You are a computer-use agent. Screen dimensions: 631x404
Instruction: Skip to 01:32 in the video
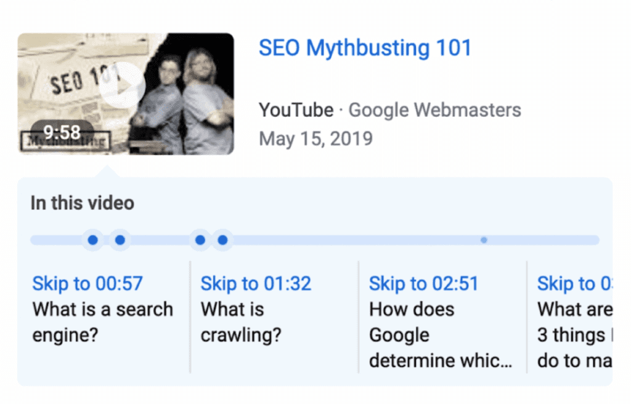256,283
